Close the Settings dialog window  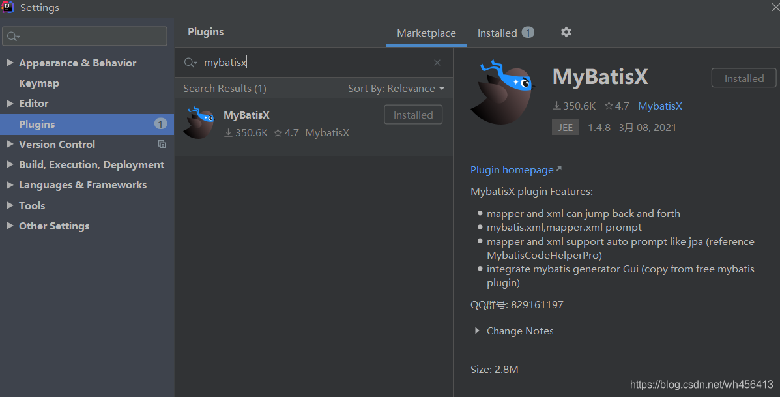pos(775,7)
